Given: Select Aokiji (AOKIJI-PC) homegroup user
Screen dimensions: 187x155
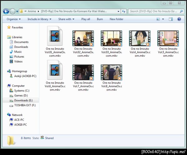Looking at the screenshot, I should point(25,76).
